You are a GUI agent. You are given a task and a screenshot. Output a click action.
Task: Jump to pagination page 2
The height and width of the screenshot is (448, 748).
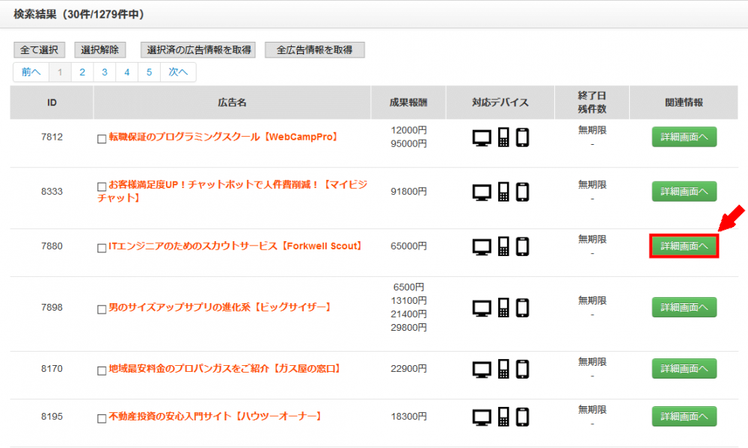coord(82,72)
